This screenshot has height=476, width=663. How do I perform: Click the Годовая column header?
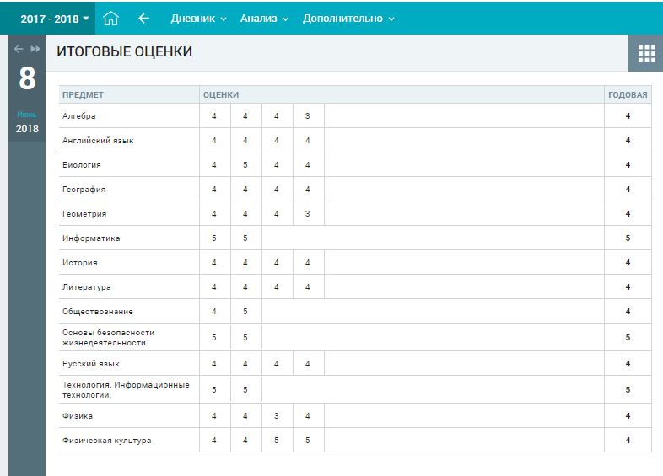click(628, 95)
